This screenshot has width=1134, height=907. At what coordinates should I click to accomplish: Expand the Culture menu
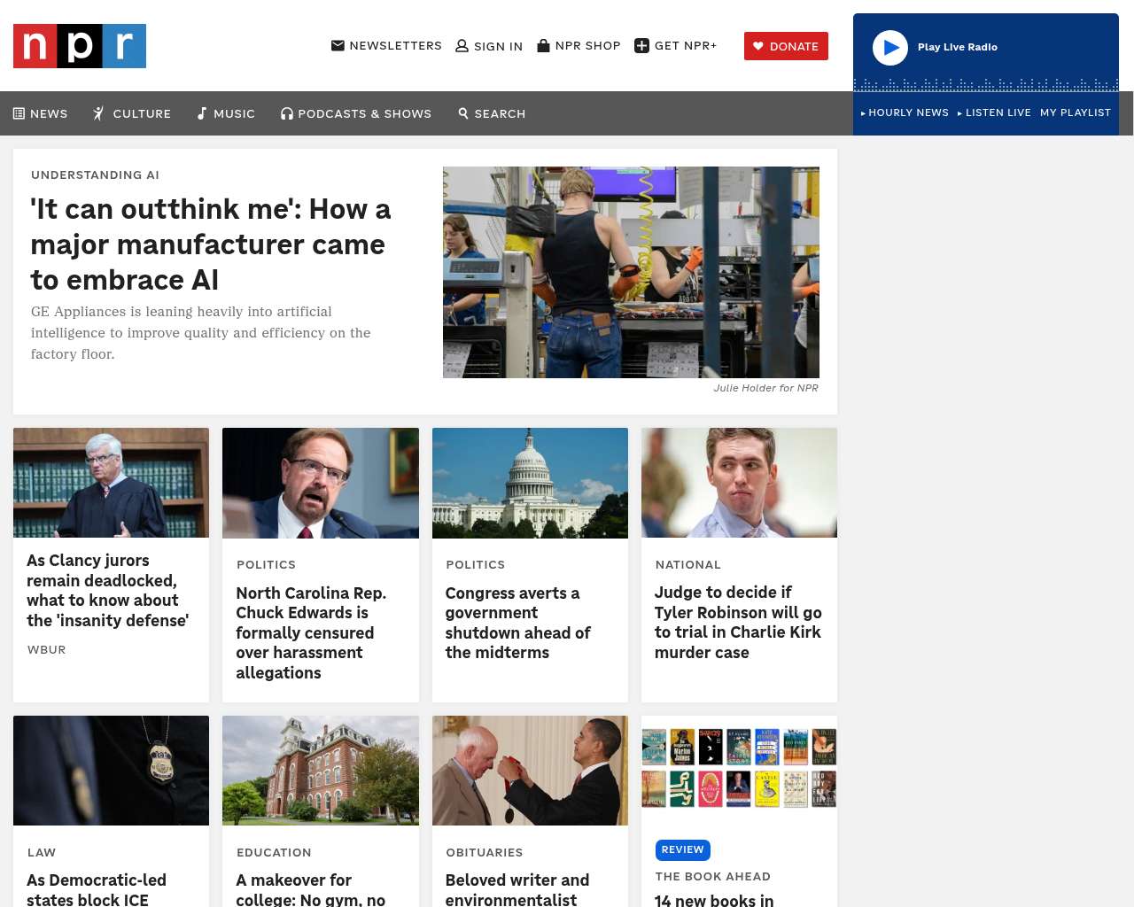pyautogui.click(x=132, y=113)
